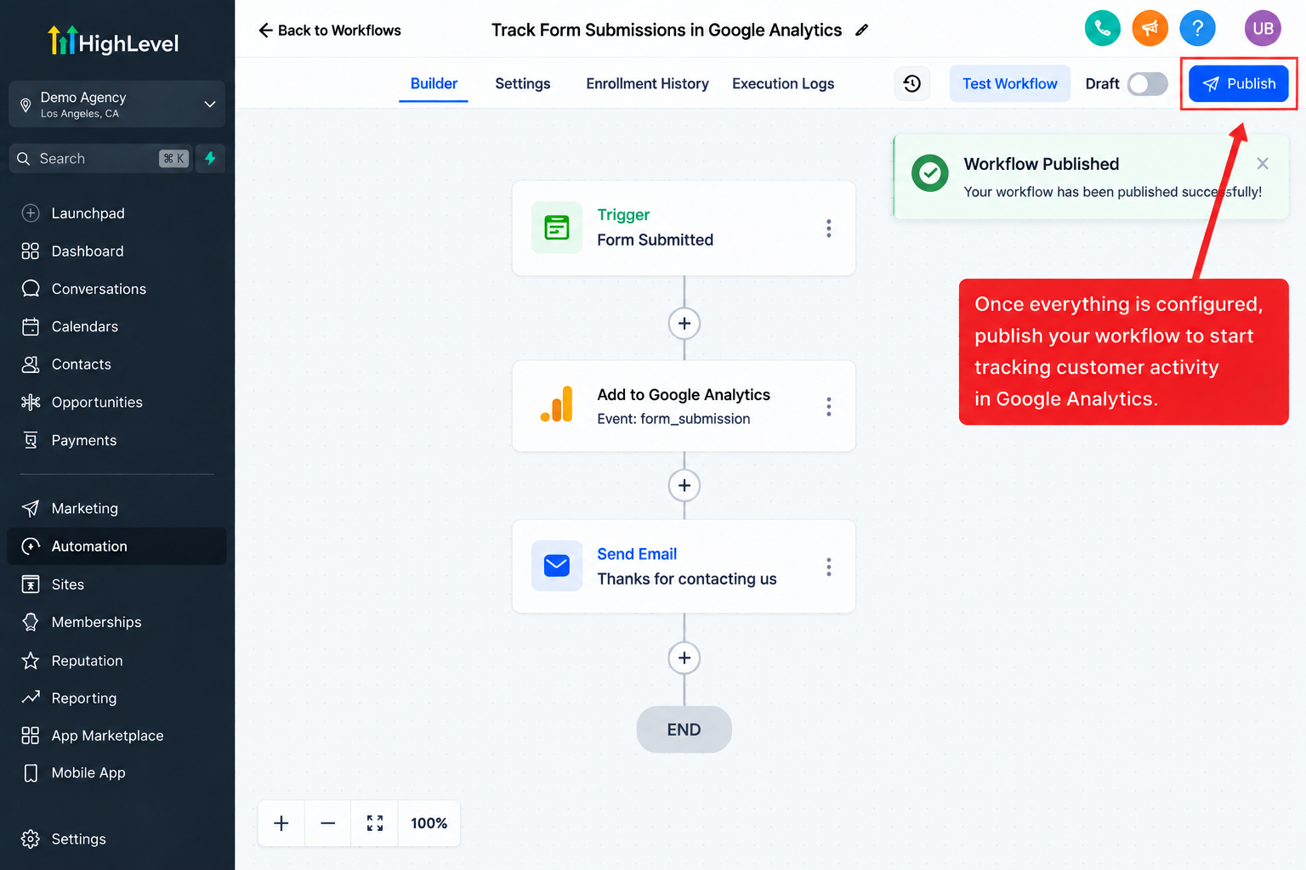Add step below the Trigger node
Screen dimensions: 1306x870
[x=684, y=323]
